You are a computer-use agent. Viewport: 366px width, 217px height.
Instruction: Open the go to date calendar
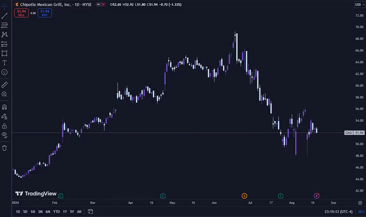tap(90, 212)
